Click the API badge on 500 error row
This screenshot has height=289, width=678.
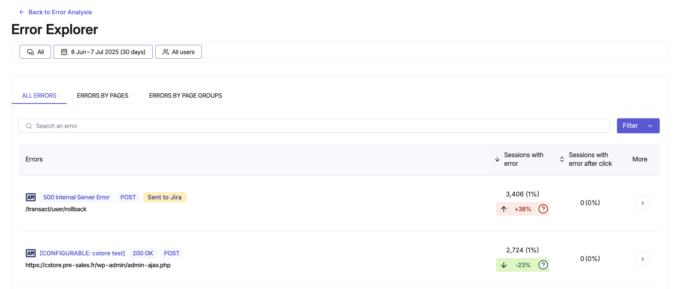31,197
